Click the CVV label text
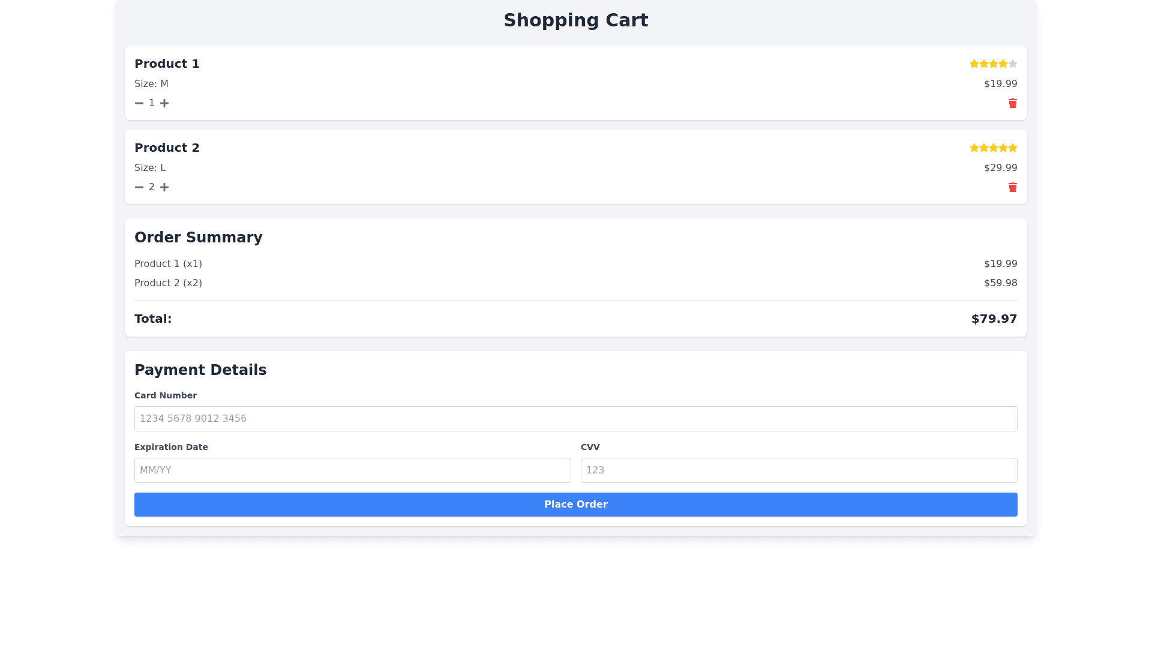 tap(590, 447)
